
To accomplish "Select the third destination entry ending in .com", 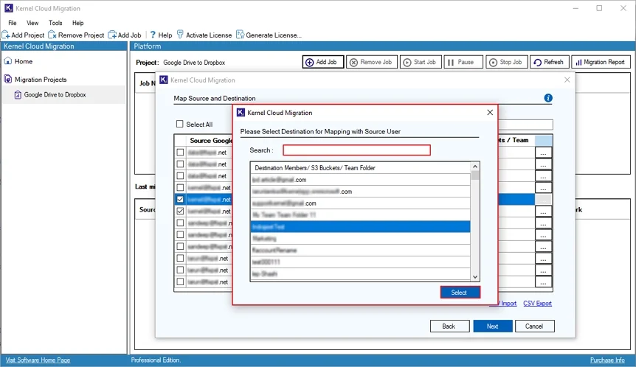I will (360, 203).
